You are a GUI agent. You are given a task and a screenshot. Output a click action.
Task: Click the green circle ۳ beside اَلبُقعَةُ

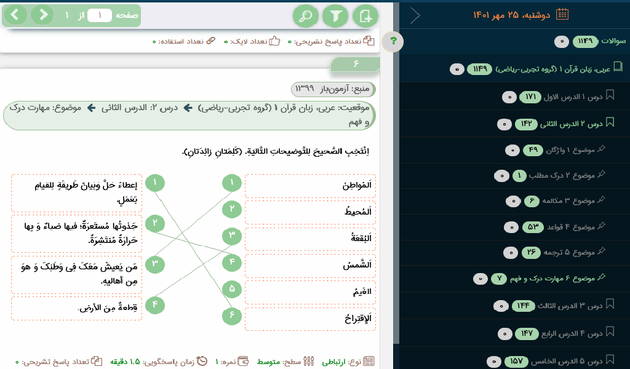pyautogui.click(x=232, y=236)
